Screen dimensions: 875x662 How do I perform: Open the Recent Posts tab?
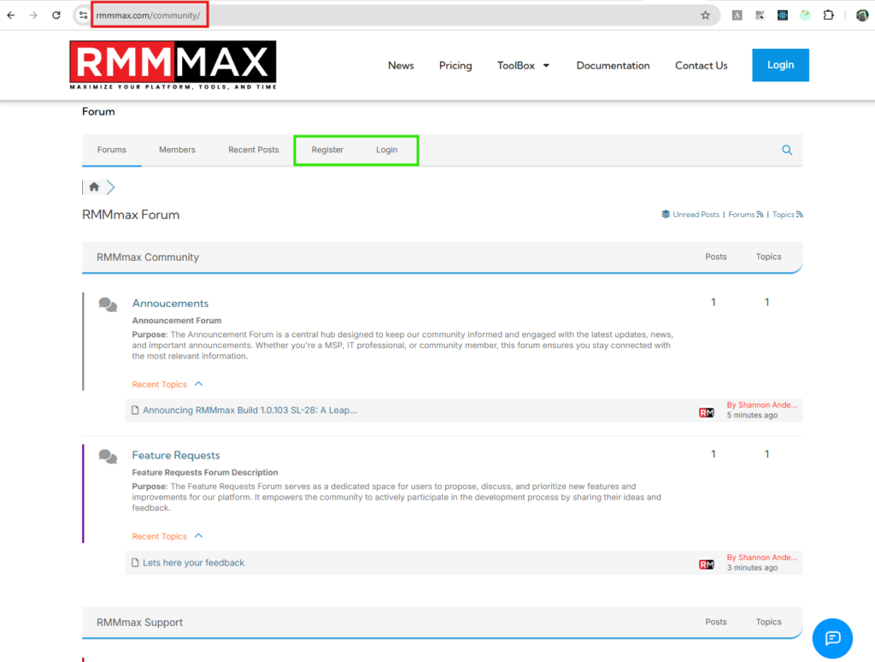[253, 150]
